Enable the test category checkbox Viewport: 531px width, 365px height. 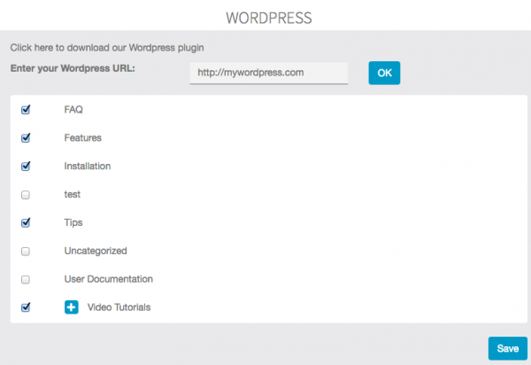[x=26, y=194]
